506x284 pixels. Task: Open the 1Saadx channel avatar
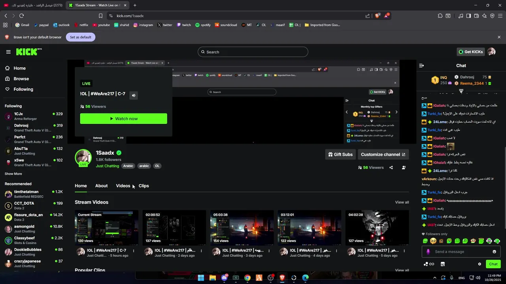point(83,158)
